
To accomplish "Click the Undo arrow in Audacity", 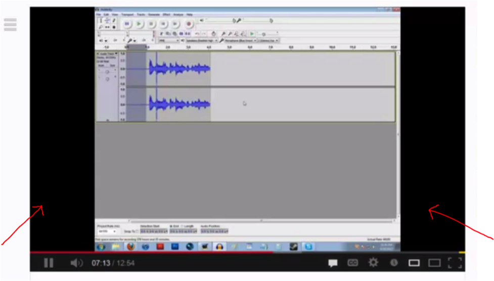I will point(197,34).
